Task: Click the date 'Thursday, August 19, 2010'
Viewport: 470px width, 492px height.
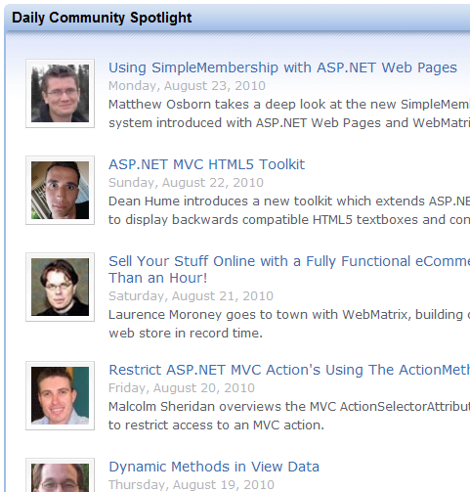Action: 192,485
